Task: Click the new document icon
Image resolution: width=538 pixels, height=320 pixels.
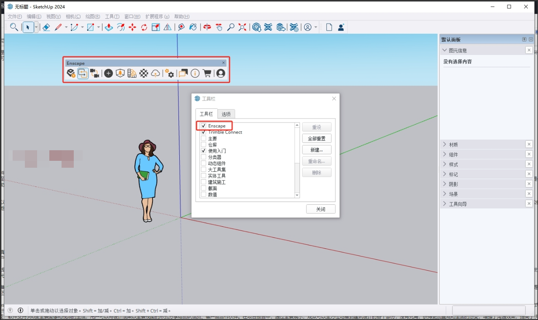Action: point(329,27)
